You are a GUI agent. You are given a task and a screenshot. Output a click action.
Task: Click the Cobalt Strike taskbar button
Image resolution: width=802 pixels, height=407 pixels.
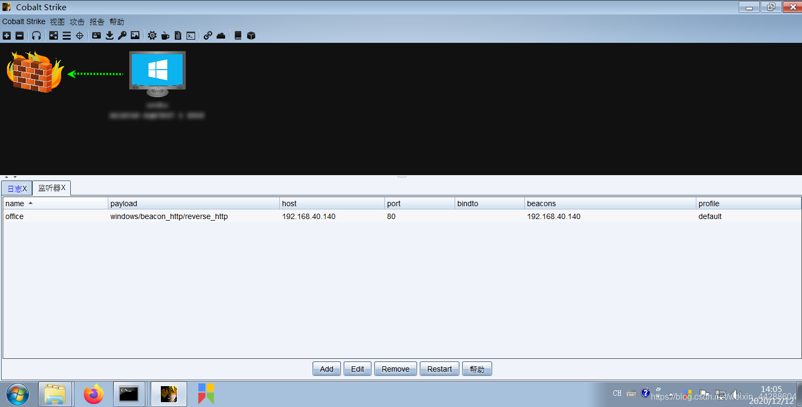click(x=169, y=395)
